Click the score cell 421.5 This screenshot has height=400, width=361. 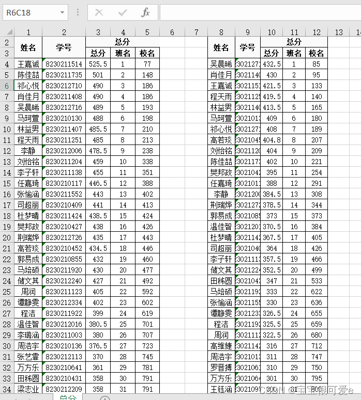click(272, 86)
